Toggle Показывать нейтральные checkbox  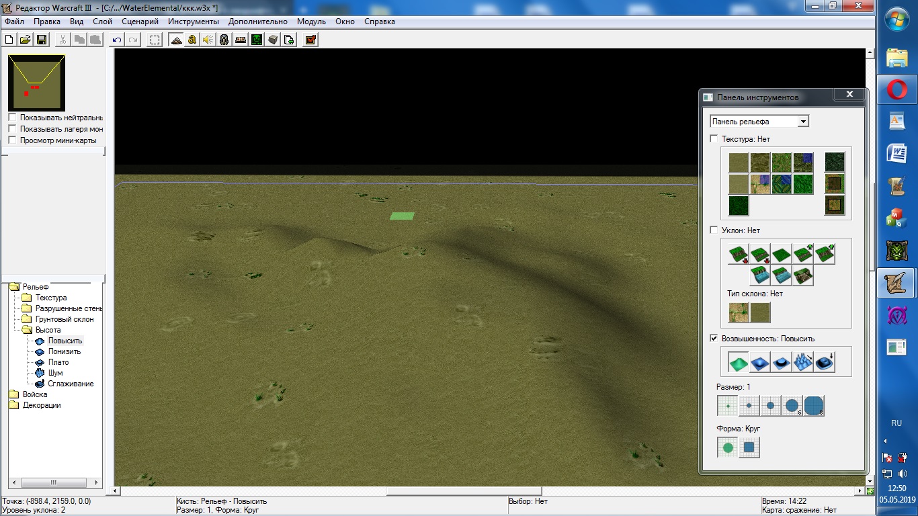[12, 118]
